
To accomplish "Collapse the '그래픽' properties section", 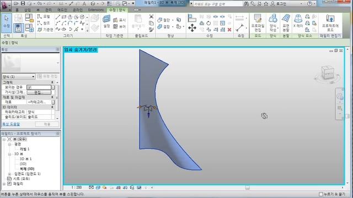I will pyautogui.click(x=52, y=82).
